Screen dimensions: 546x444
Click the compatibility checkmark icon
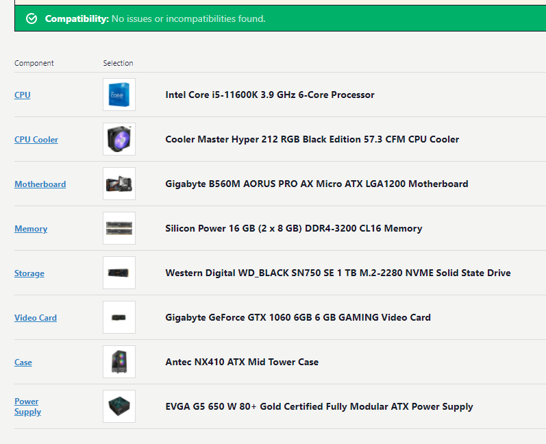point(32,18)
